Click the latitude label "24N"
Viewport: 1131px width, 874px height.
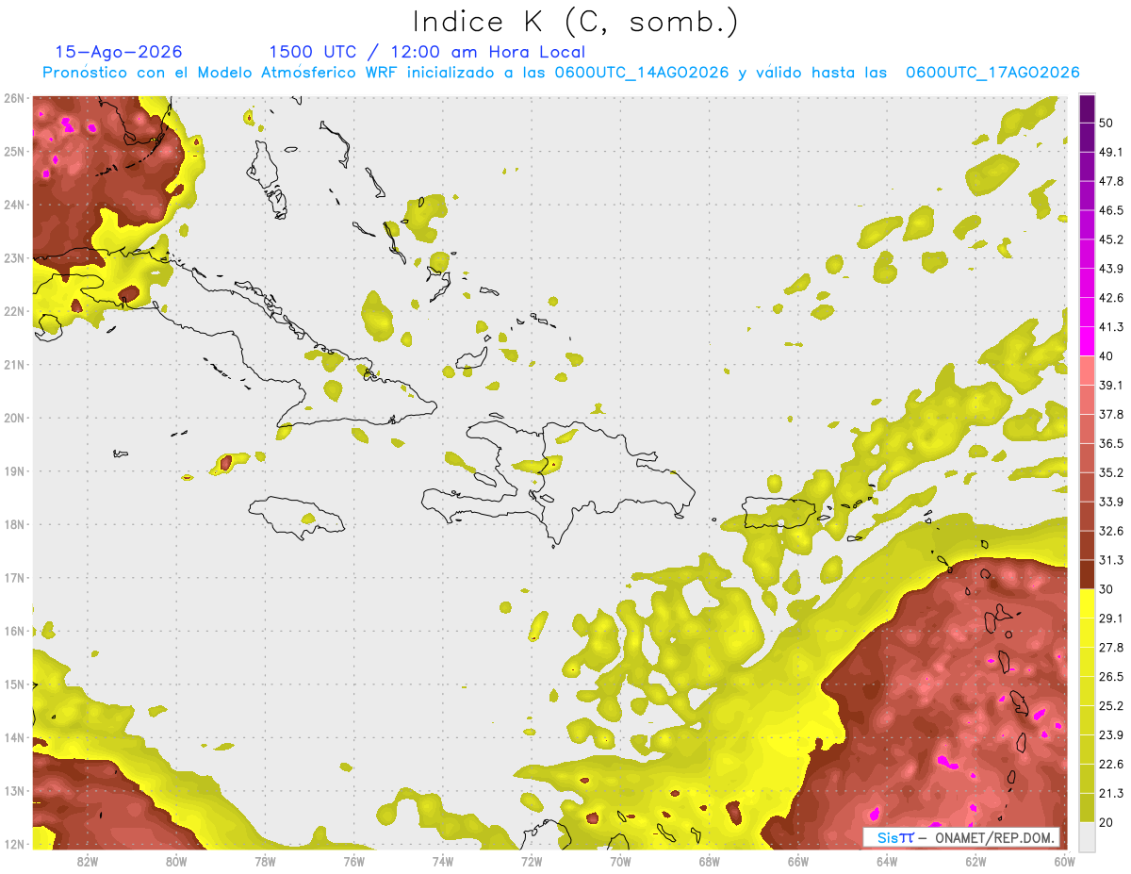pos(14,205)
